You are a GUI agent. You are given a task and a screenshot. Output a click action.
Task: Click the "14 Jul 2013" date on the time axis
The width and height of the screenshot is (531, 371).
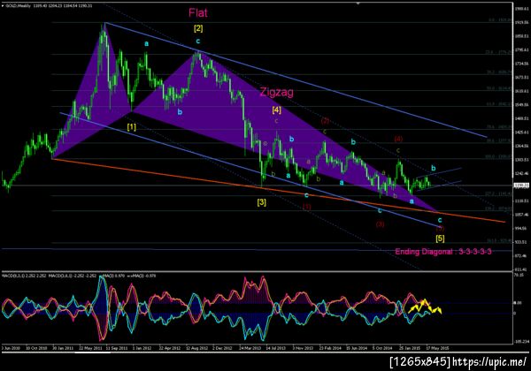(275, 348)
